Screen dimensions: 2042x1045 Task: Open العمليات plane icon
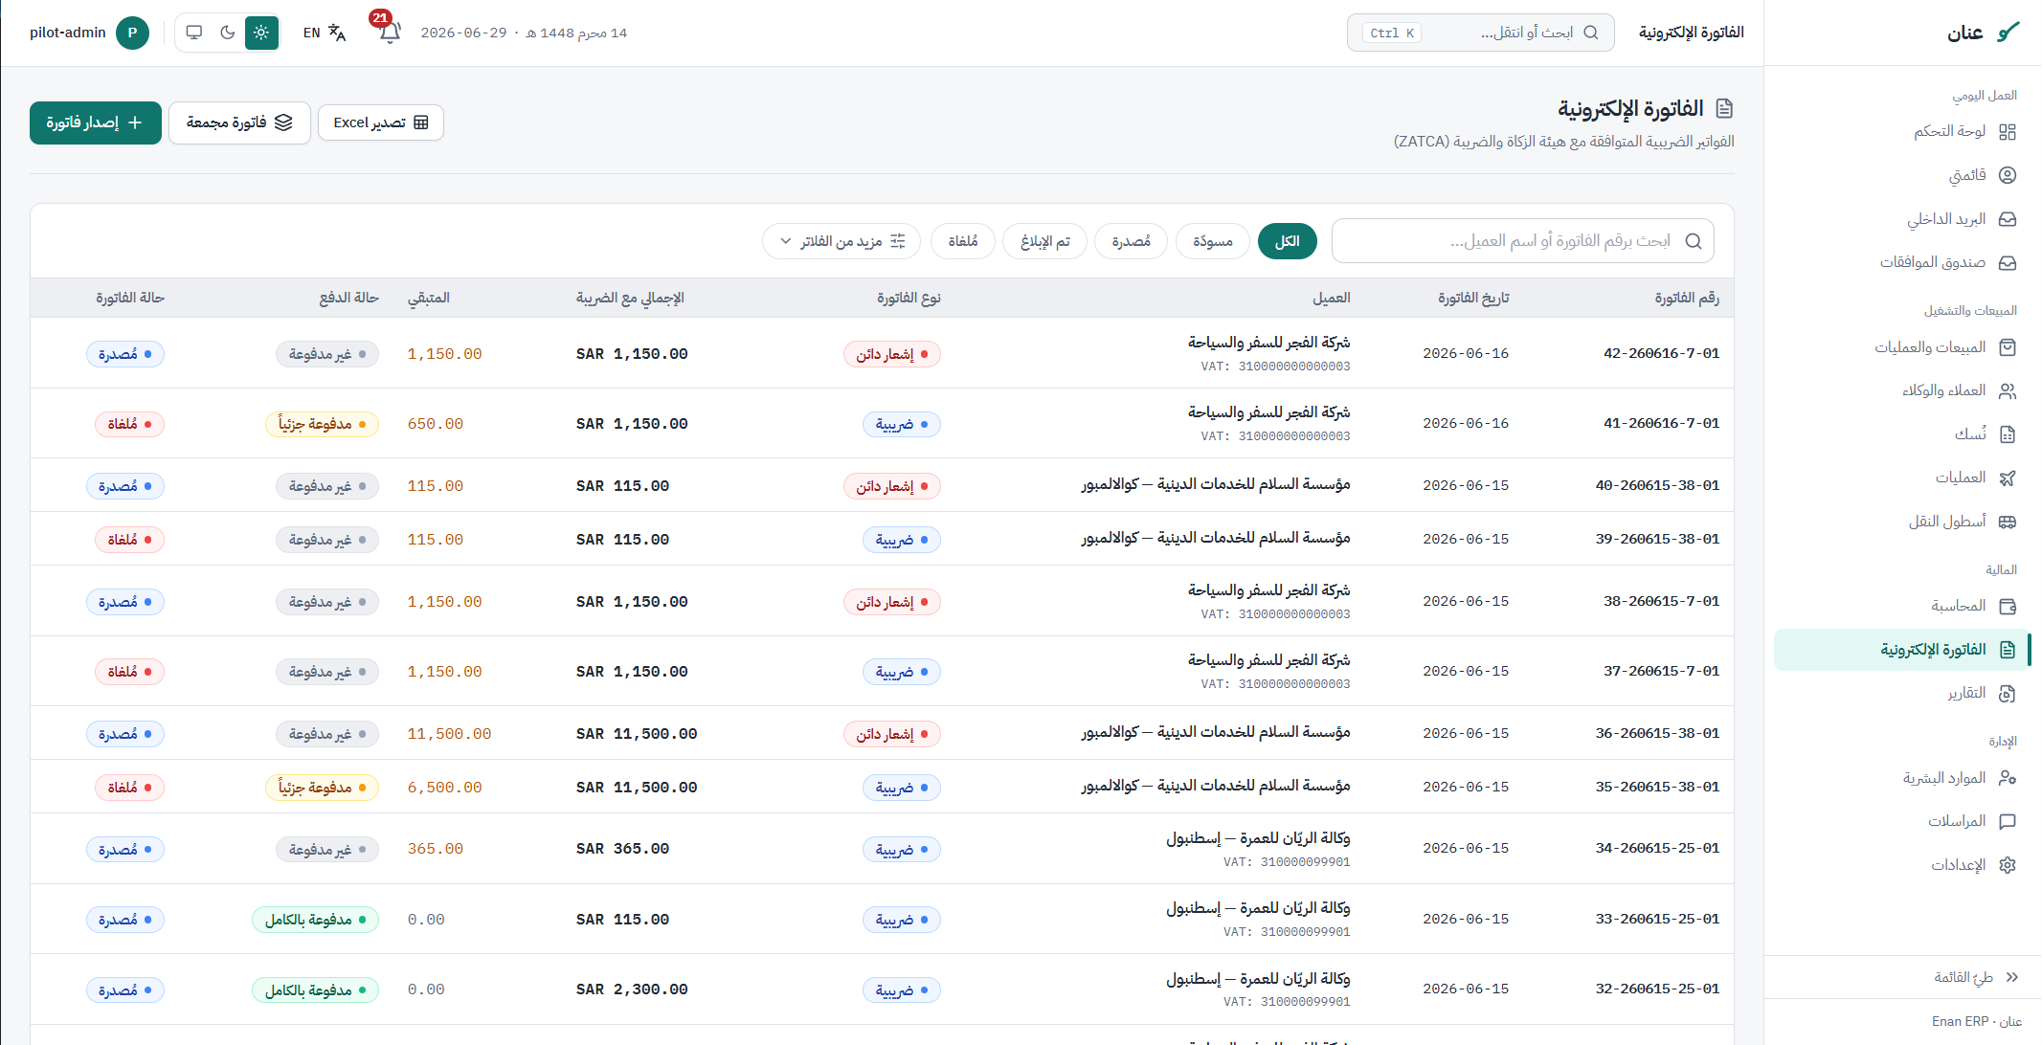[2008, 478]
